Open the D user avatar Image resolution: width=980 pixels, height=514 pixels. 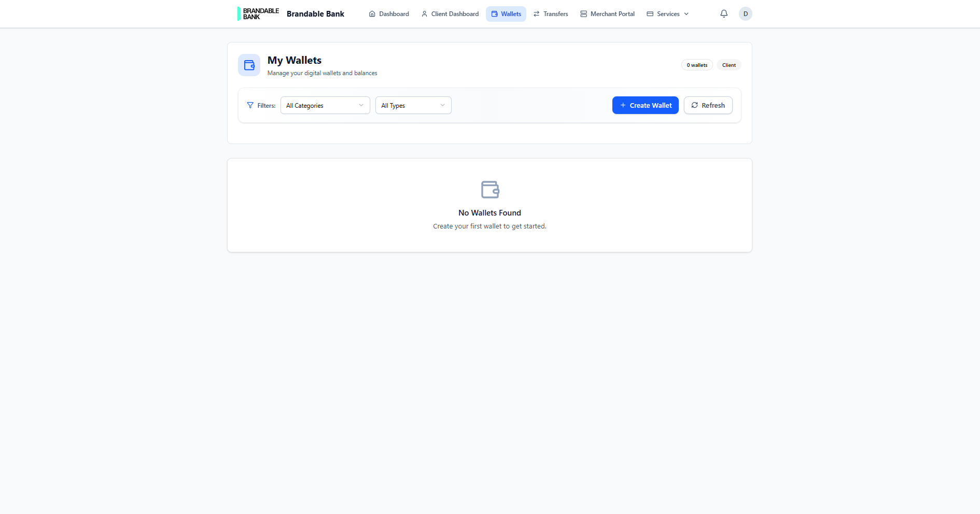pyautogui.click(x=745, y=13)
